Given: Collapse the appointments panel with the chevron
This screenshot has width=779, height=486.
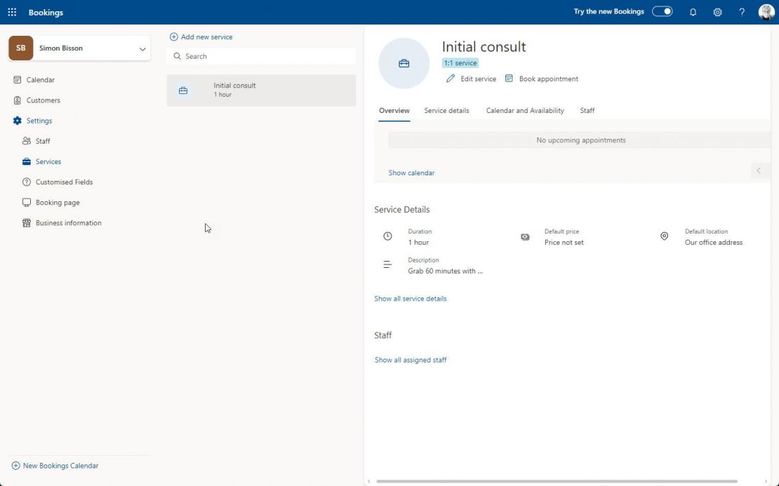Looking at the screenshot, I should coord(759,170).
